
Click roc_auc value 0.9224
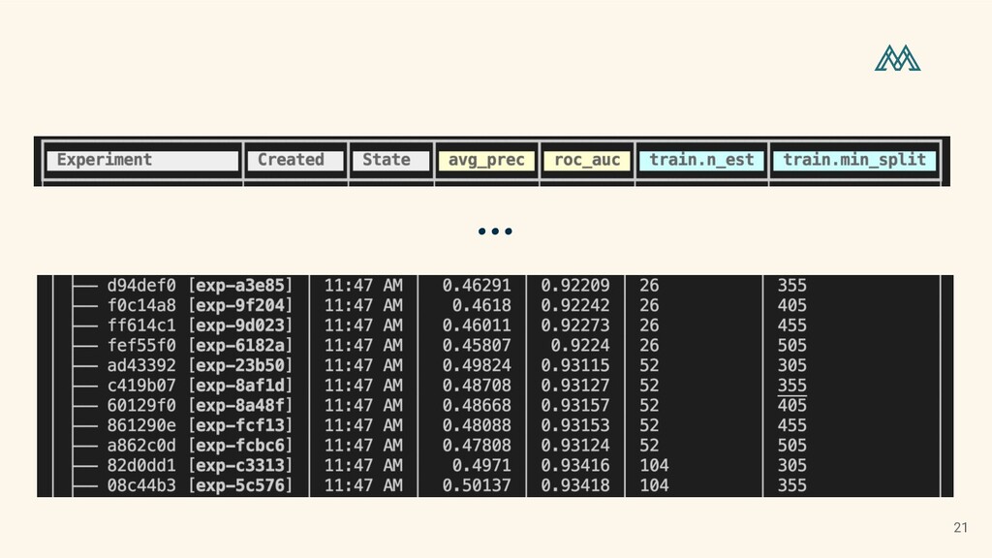coord(580,346)
